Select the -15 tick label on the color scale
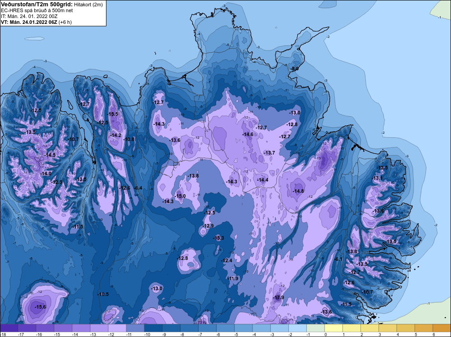The width and height of the screenshot is (451, 337). click(57, 334)
